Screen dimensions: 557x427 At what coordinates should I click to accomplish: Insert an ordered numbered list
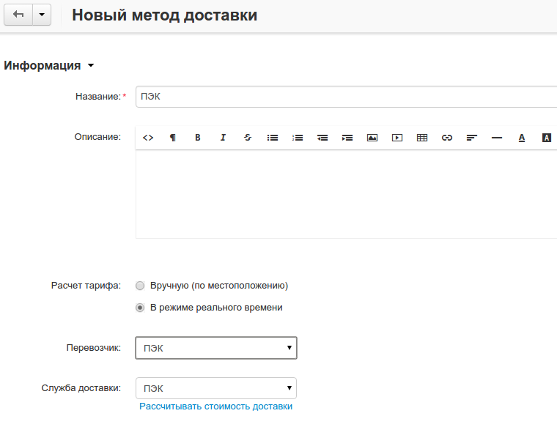(298, 138)
